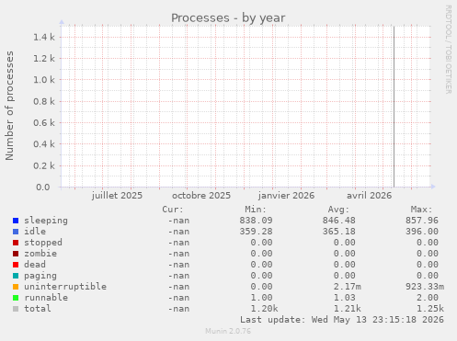Click the 'dead' legend label
This screenshot has height=341, width=457.
(35, 265)
